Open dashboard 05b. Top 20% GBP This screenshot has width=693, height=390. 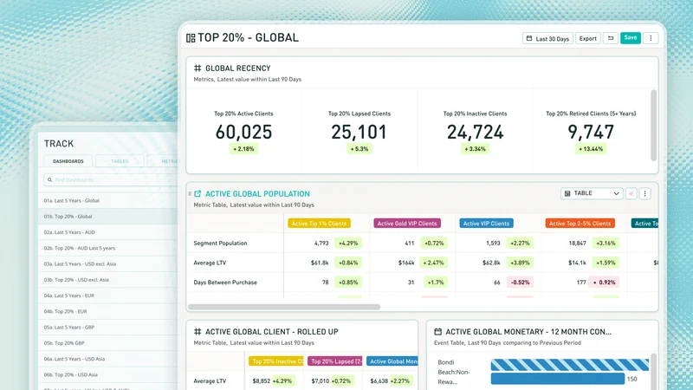pos(107,342)
